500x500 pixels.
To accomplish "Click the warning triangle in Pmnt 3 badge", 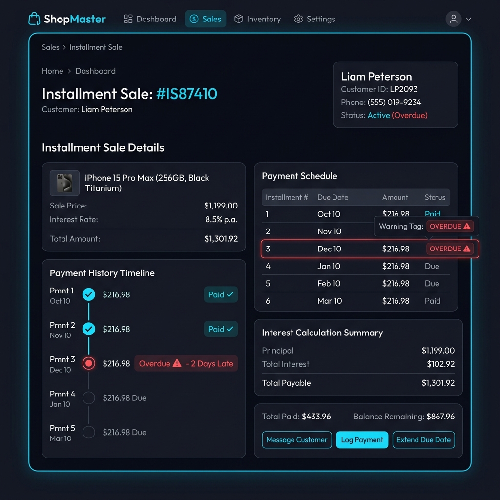I will click(x=177, y=363).
